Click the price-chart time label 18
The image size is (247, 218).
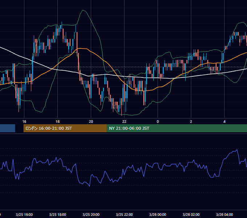click(58, 122)
